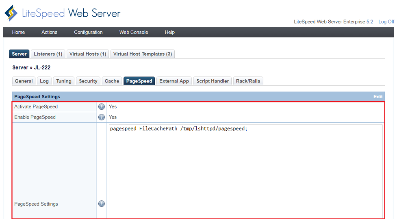The width and height of the screenshot is (397, 219).
Task: Go to the General sub-tab
Action: pos(24,81)
